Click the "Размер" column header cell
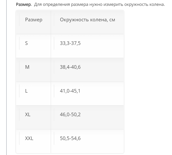172x155 pixels. tap(34, 20)
